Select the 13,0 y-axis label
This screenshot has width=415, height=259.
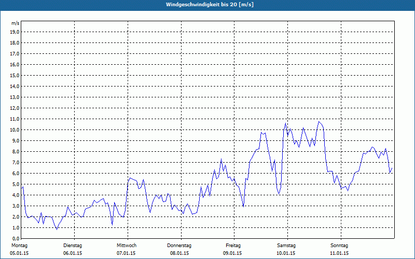[x=15, y=97]
